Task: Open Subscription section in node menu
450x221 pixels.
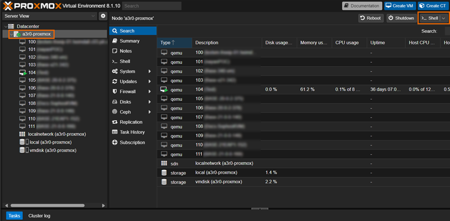Action: click(x=133, y=142)
